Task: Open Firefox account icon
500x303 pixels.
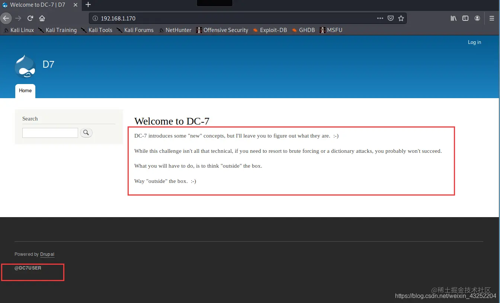Action: pos(477,18)
